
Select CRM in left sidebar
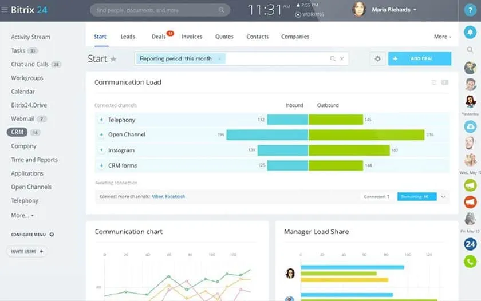17,132
